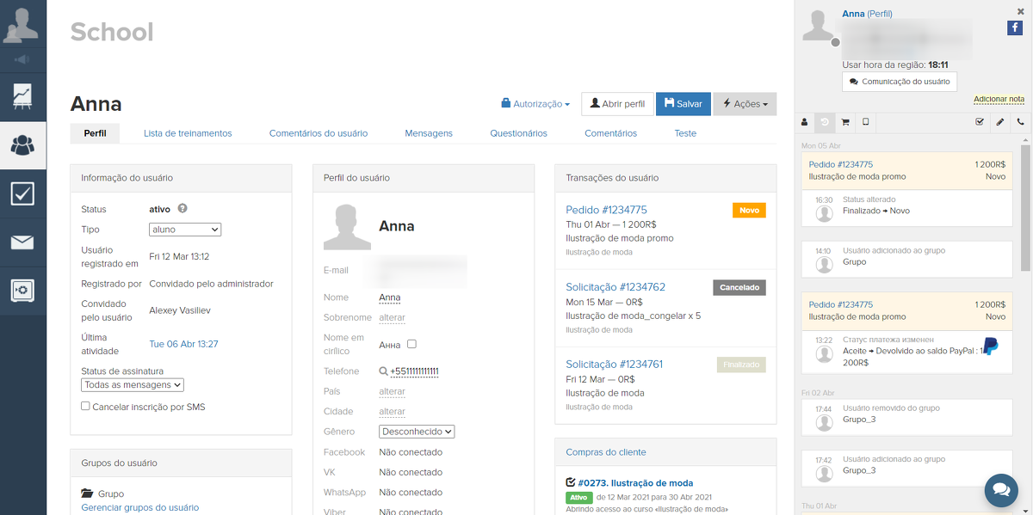1033x515 pixels.
Task: Click the task checkbox icon in side panel
Action: [x=980, y=122]
